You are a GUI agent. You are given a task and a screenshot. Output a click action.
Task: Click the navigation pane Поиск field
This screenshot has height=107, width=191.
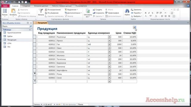point(16,26)
